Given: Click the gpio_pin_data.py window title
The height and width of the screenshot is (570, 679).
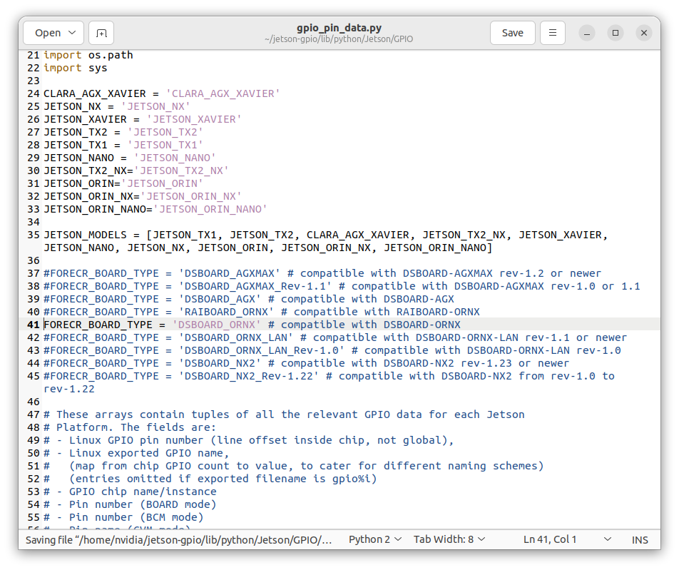Looking at the screenshot, I should (339, 28).
